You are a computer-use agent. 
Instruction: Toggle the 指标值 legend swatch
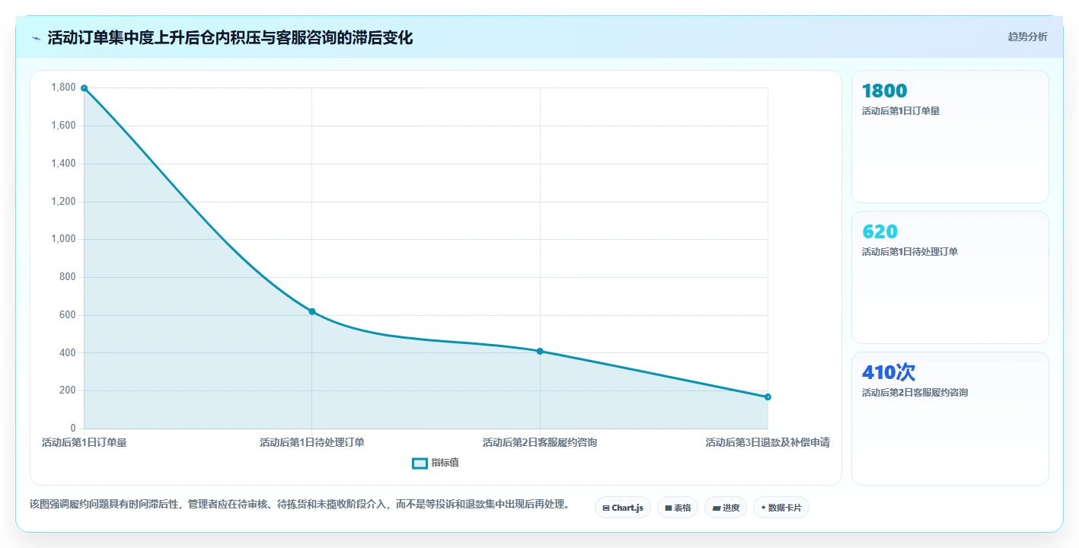(420, 464)
